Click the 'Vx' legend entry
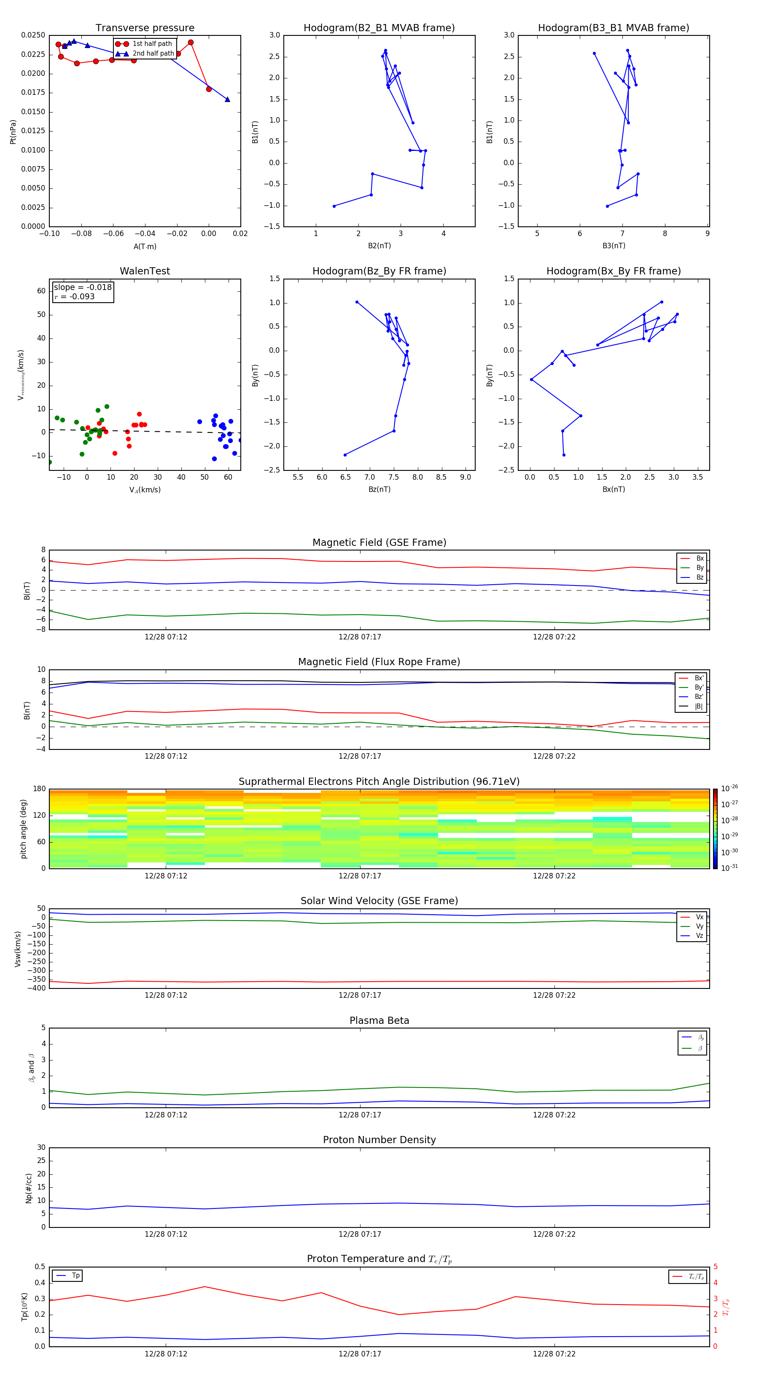Screen dimensions: 759x1391 click(692, 917)
